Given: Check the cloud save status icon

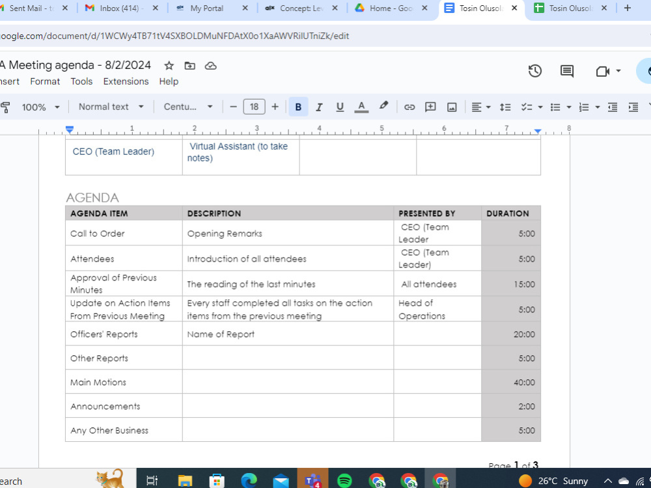Looking at the screenshot, I should tap(211, 66).
